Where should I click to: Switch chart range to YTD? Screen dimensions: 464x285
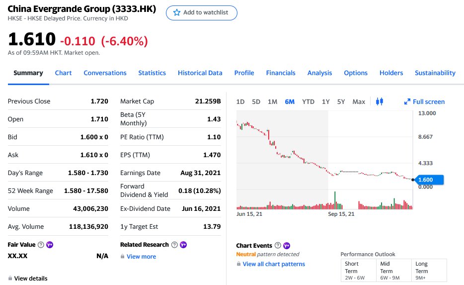pos(308,102)
